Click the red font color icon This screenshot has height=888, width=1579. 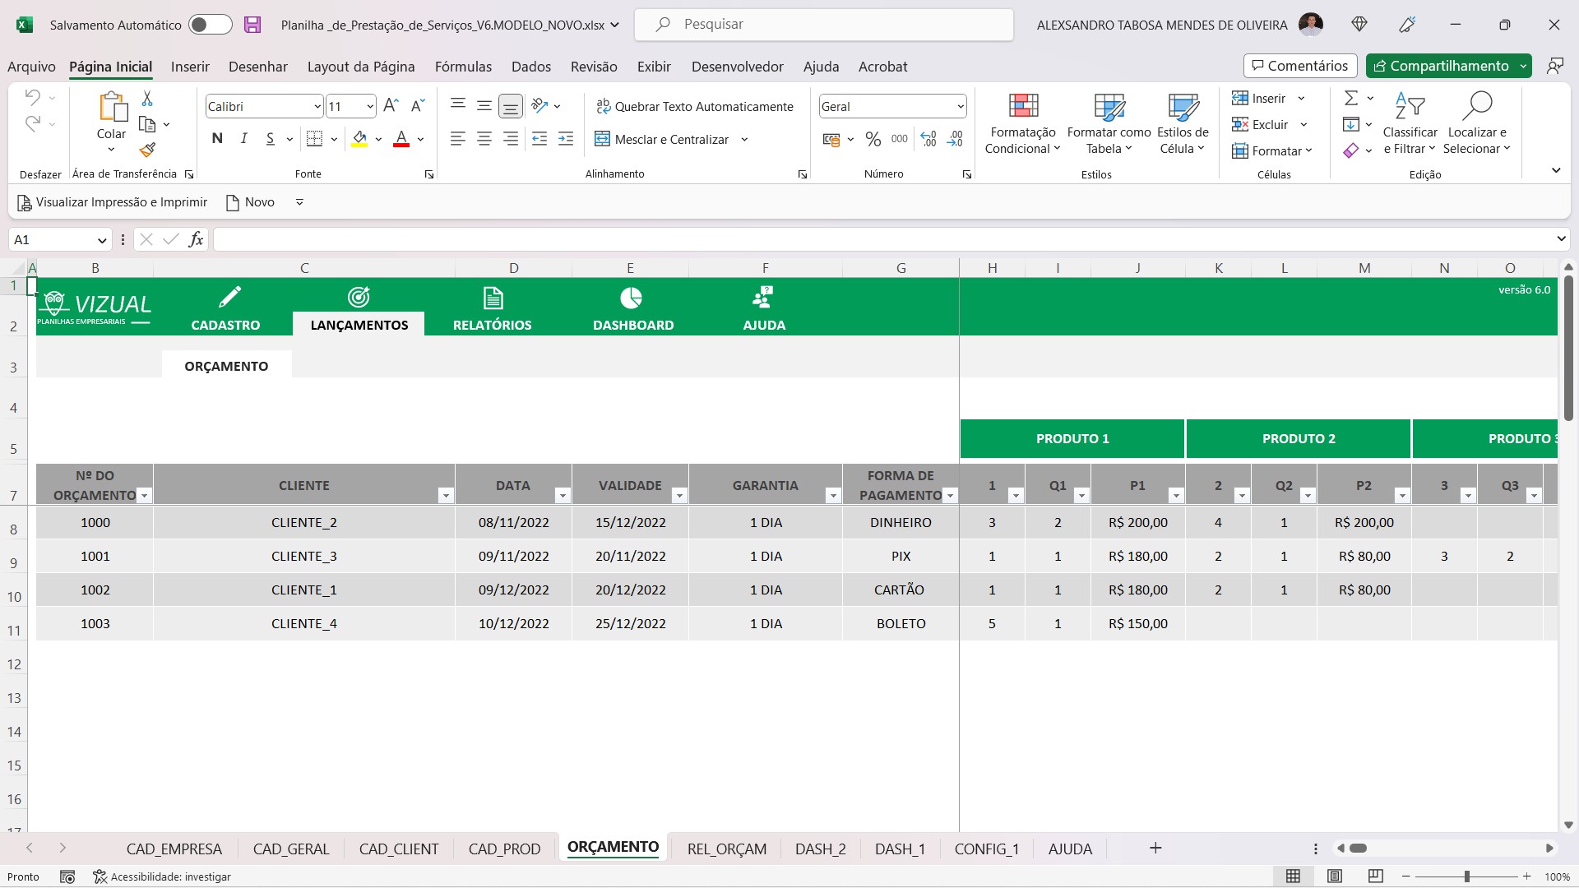pyautogui.click(x=401, y=139)
